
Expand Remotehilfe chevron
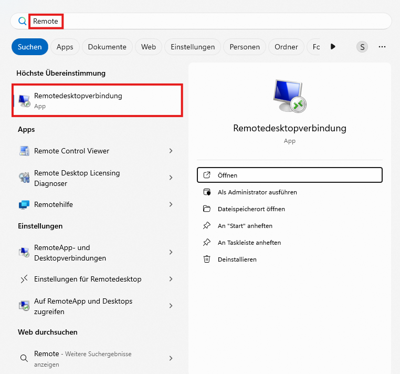point(171,204)
